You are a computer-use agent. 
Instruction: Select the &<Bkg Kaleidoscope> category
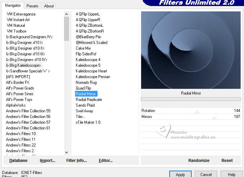[23, 65]
